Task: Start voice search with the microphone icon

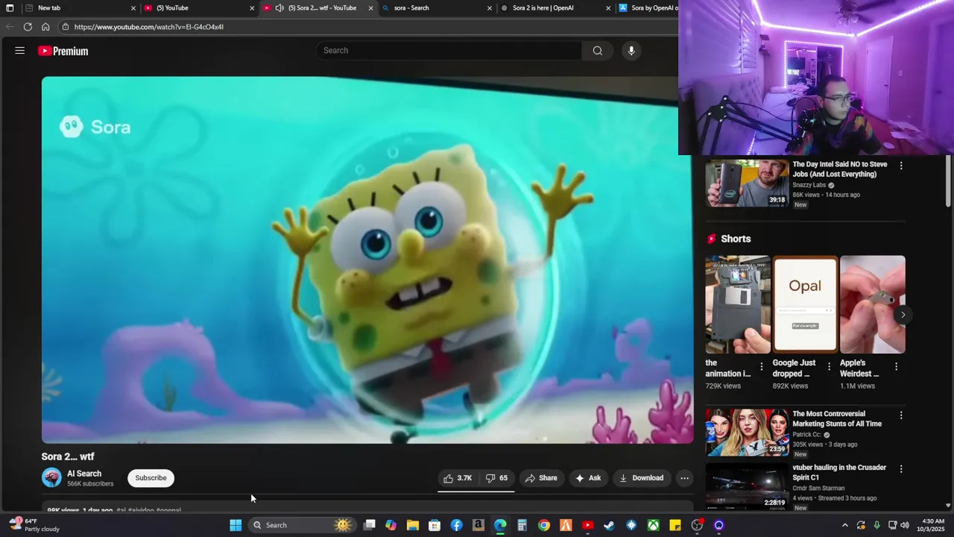Action: point(631,51)
